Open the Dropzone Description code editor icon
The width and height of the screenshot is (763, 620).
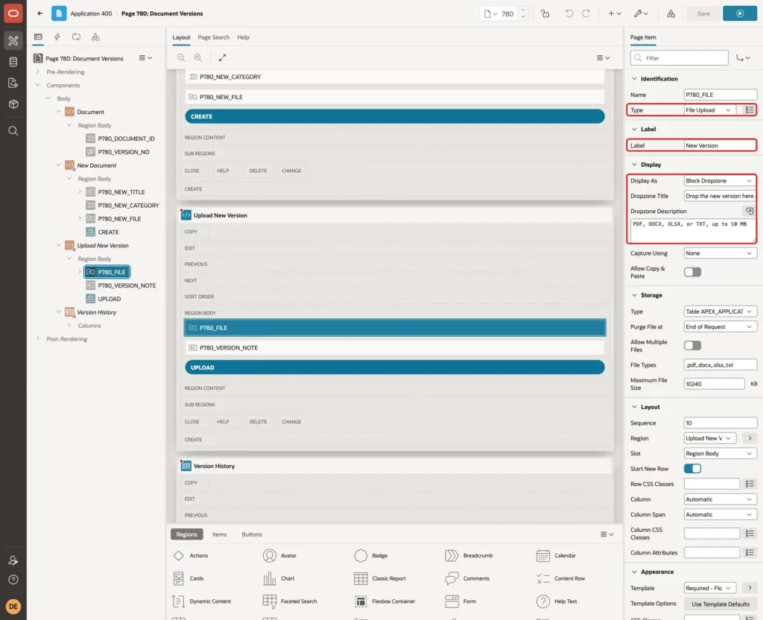tap(750, 211)
